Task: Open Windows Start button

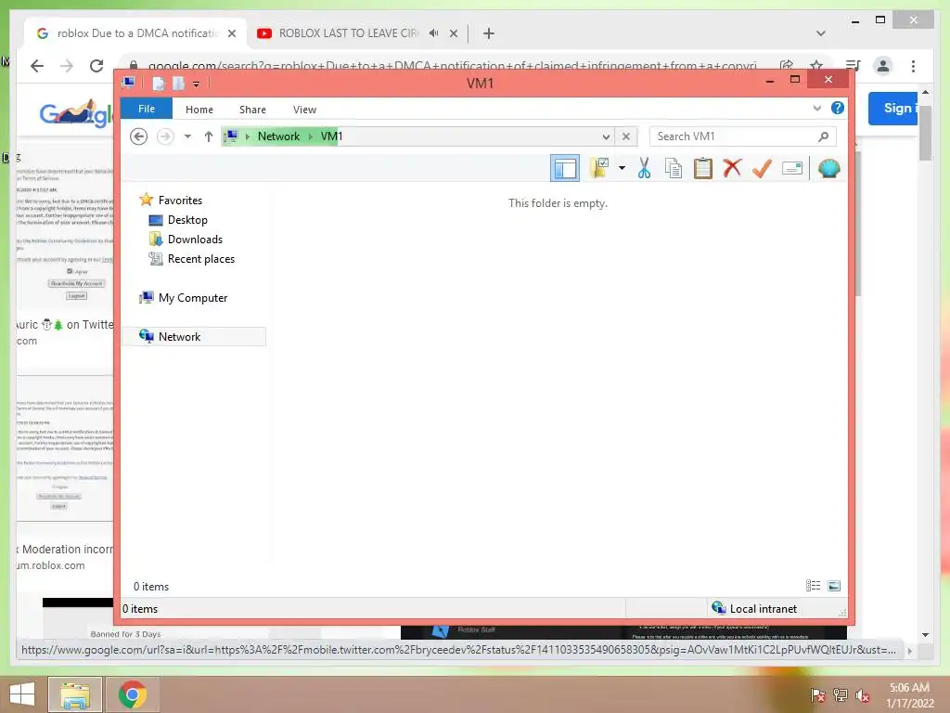Action: (x=22, y=694)
